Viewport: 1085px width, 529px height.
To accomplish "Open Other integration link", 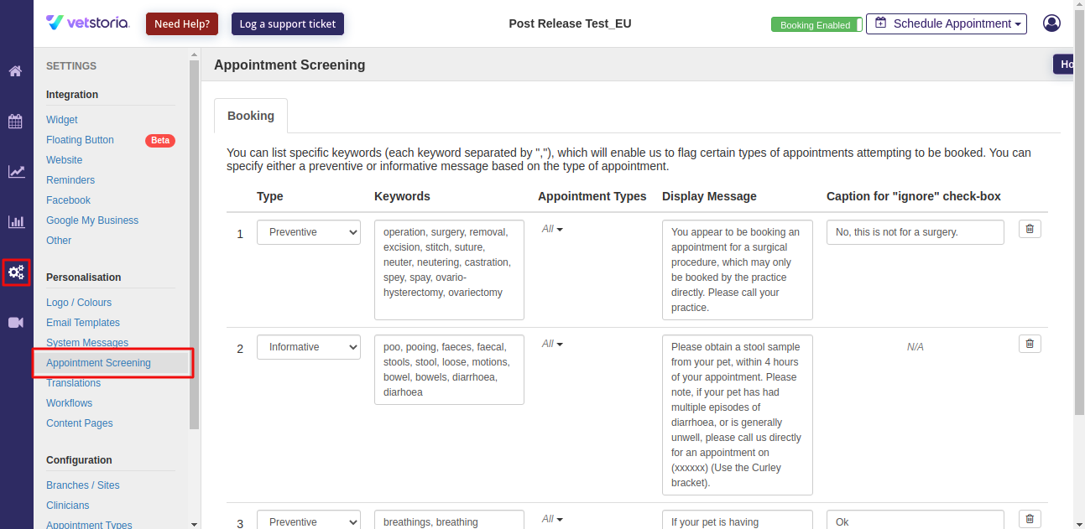I will [59, 241].
